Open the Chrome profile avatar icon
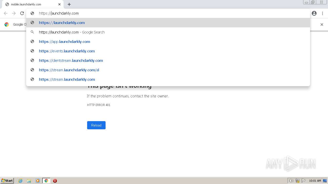 coord(314,13)
